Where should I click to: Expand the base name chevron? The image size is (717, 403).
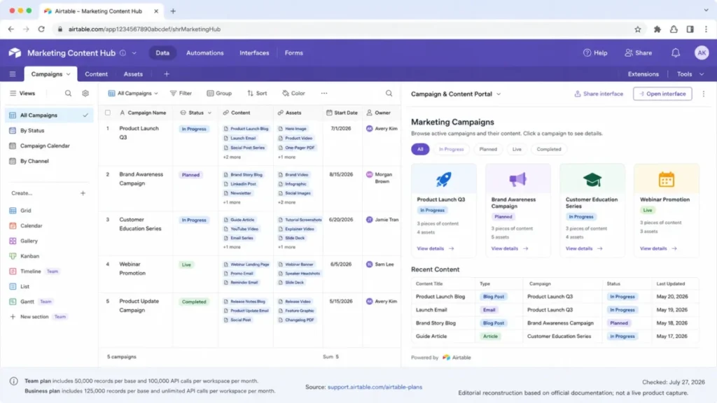(134, 53)
